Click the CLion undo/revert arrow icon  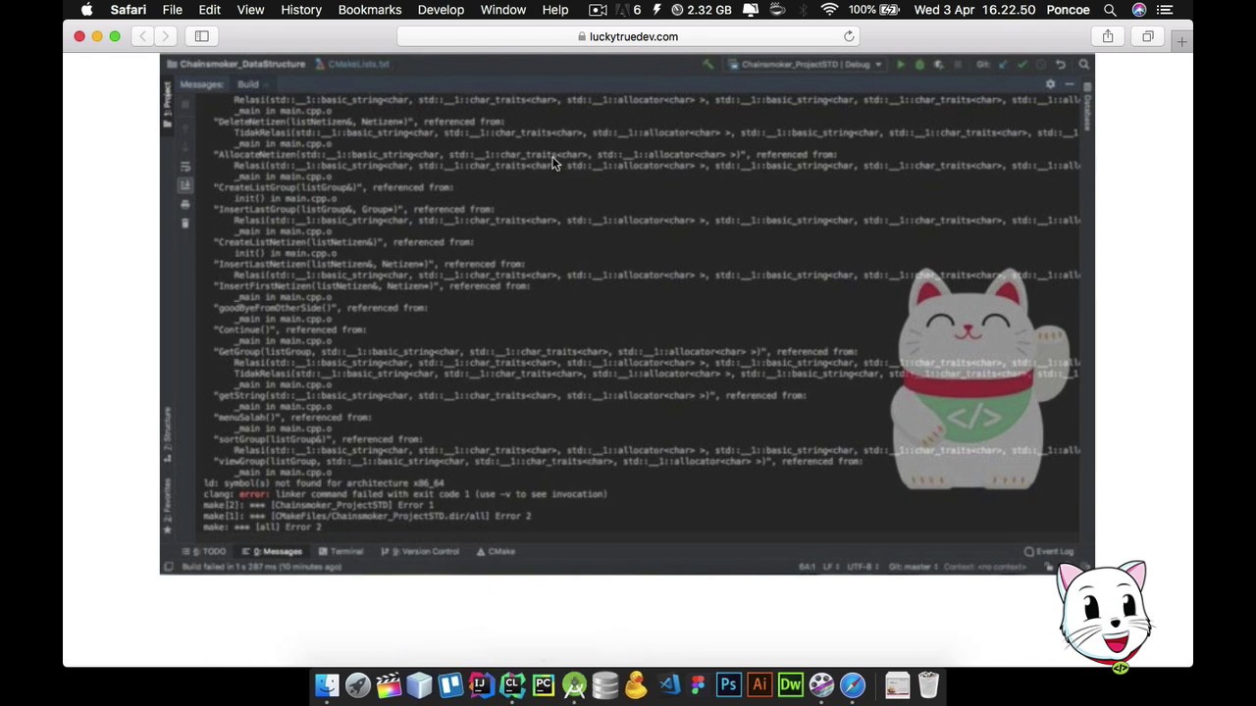[x=1061, y=65]
